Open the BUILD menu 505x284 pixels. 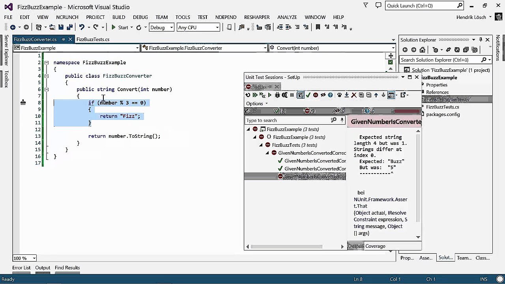(119, 17)
